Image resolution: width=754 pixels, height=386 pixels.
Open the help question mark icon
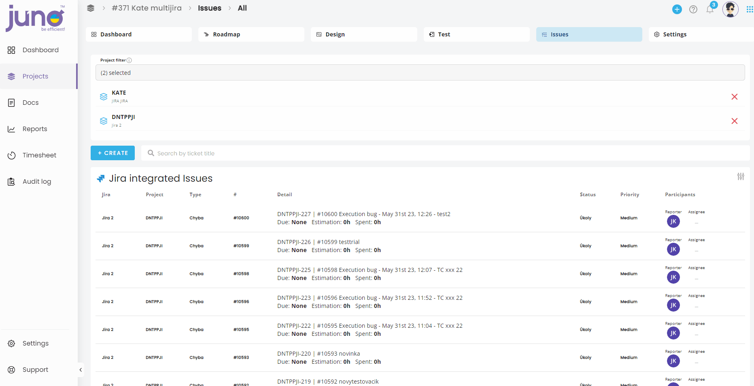coord(693,9)
